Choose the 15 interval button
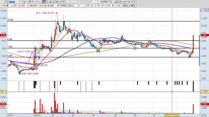The height and width of the screenshot is (117, 209). tap(80, 2)
